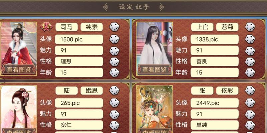Open 查看图鉴 on 司马纯素 portrait

pyautogui.click(x=19, y=69)
